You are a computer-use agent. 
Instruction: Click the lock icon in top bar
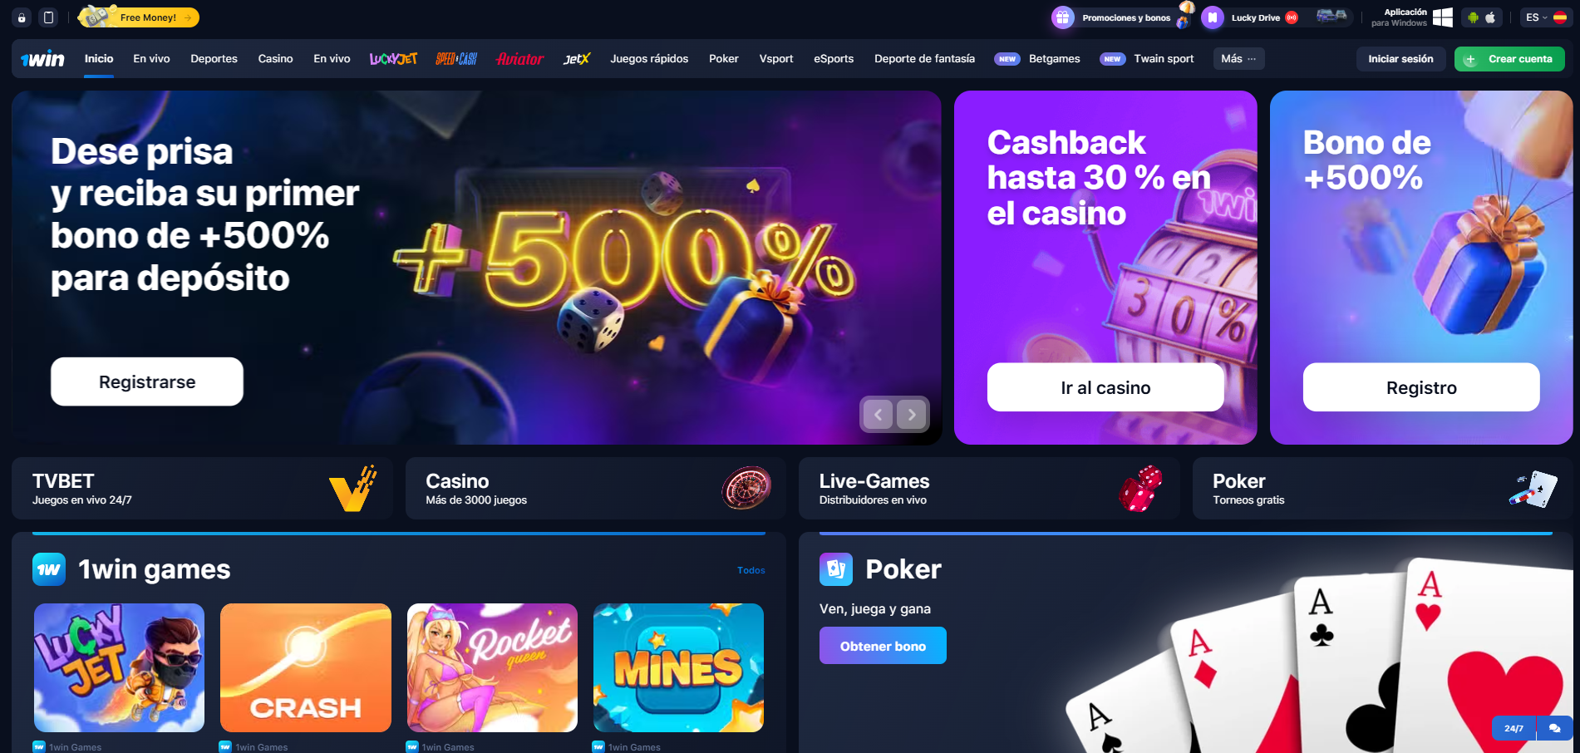[x=22, y=17]
